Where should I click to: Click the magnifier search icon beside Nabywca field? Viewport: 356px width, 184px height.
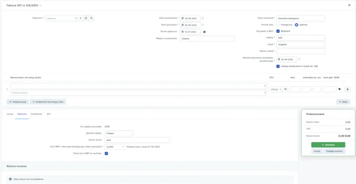[x=91, y=18]
